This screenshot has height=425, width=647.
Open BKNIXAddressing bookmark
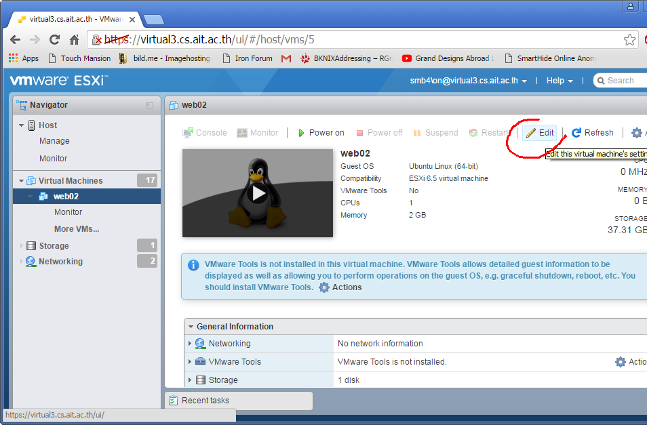click(x=346, y=58)
